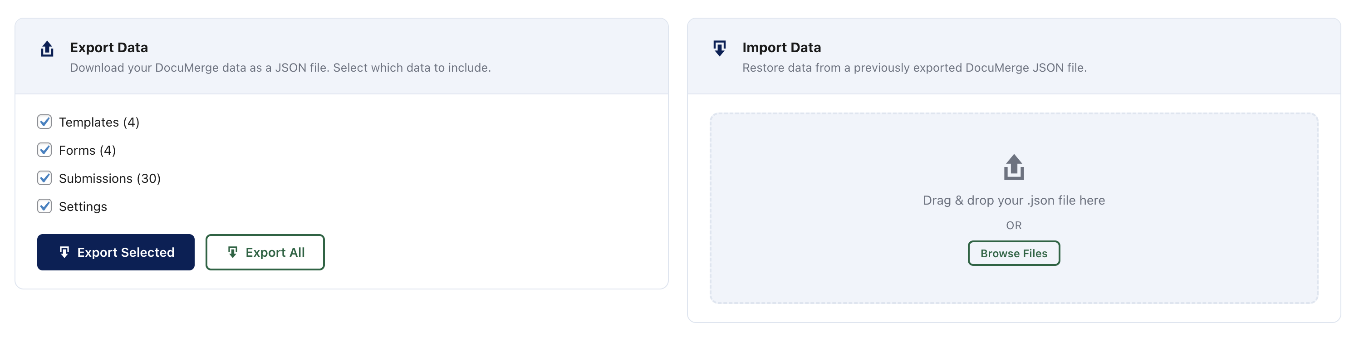Viewport: 1364px width, 343px height.
Task: Uncheck the Settings checkbox
Action: tap(44, 206)
